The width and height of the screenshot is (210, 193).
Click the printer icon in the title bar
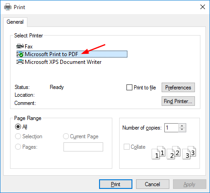tap(8, 7)
